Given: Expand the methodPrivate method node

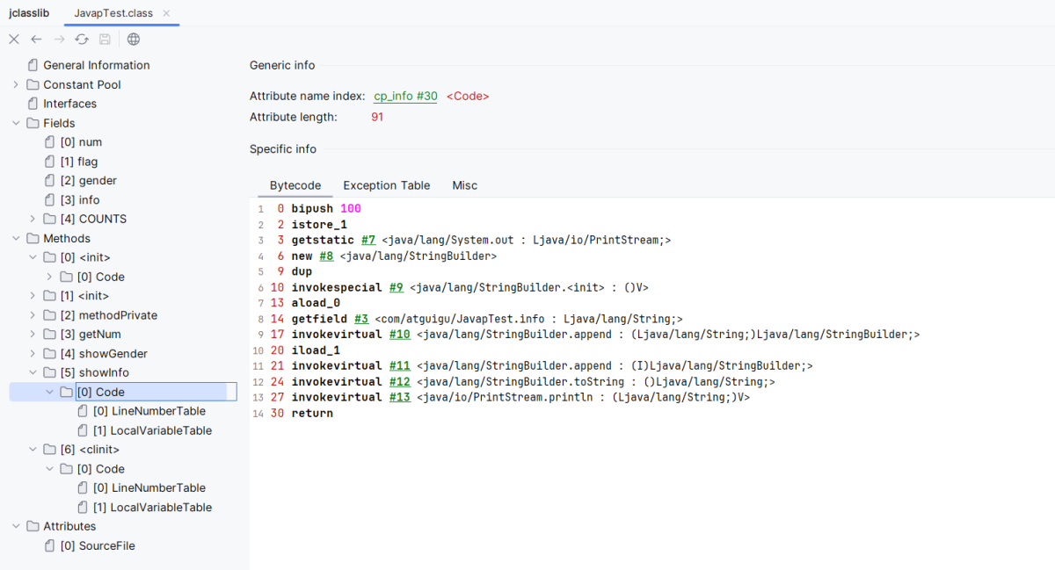Looking at the screenshot, I should pos(33,315).
